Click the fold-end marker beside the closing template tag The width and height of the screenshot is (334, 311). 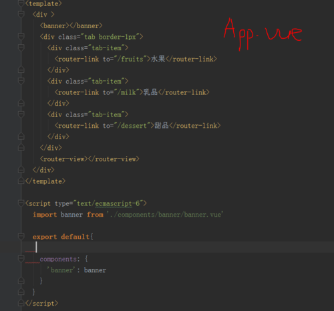(21, 181)
